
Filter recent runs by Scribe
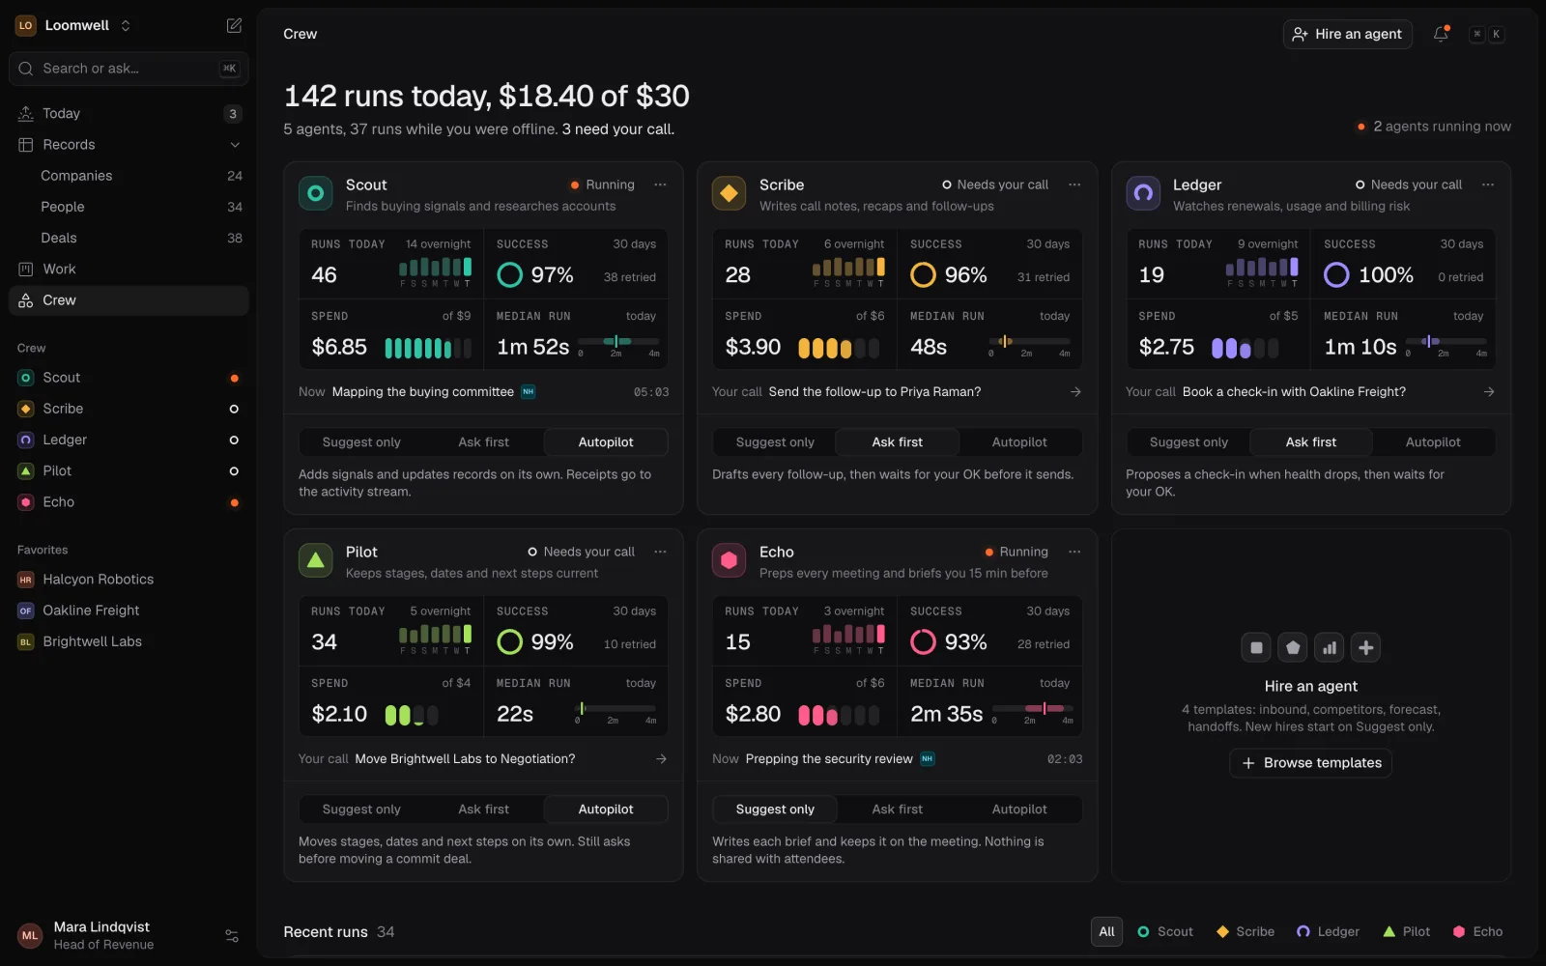[x=1245, y=931]
